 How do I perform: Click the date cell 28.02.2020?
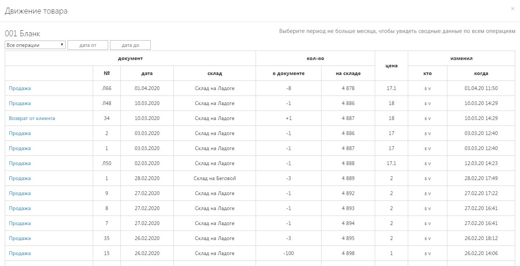tap(147, 178)
